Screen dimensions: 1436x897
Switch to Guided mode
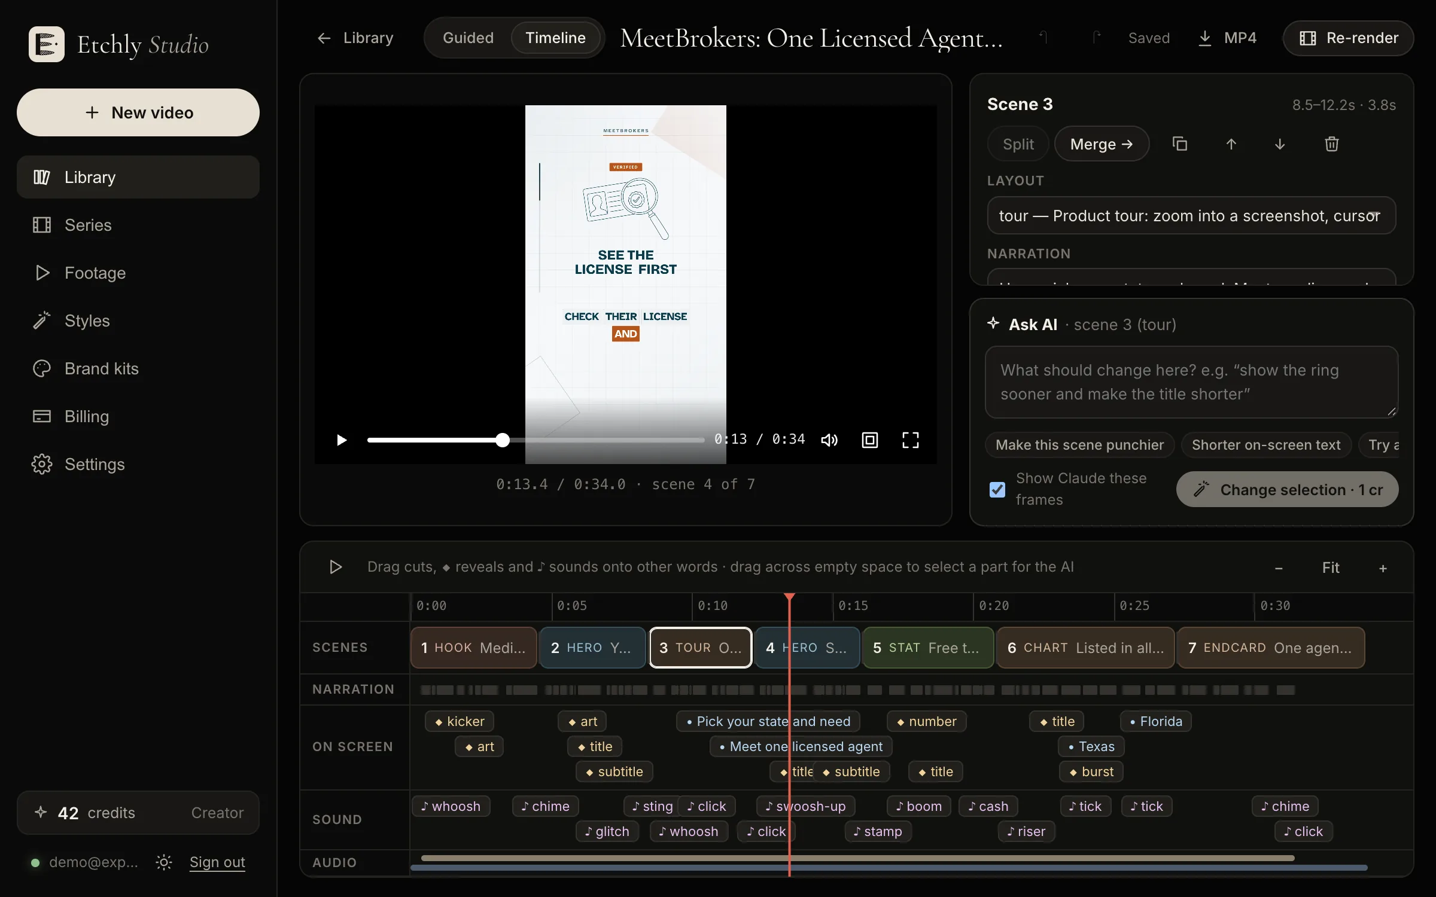pyautogui.click(x=468, y=38)
